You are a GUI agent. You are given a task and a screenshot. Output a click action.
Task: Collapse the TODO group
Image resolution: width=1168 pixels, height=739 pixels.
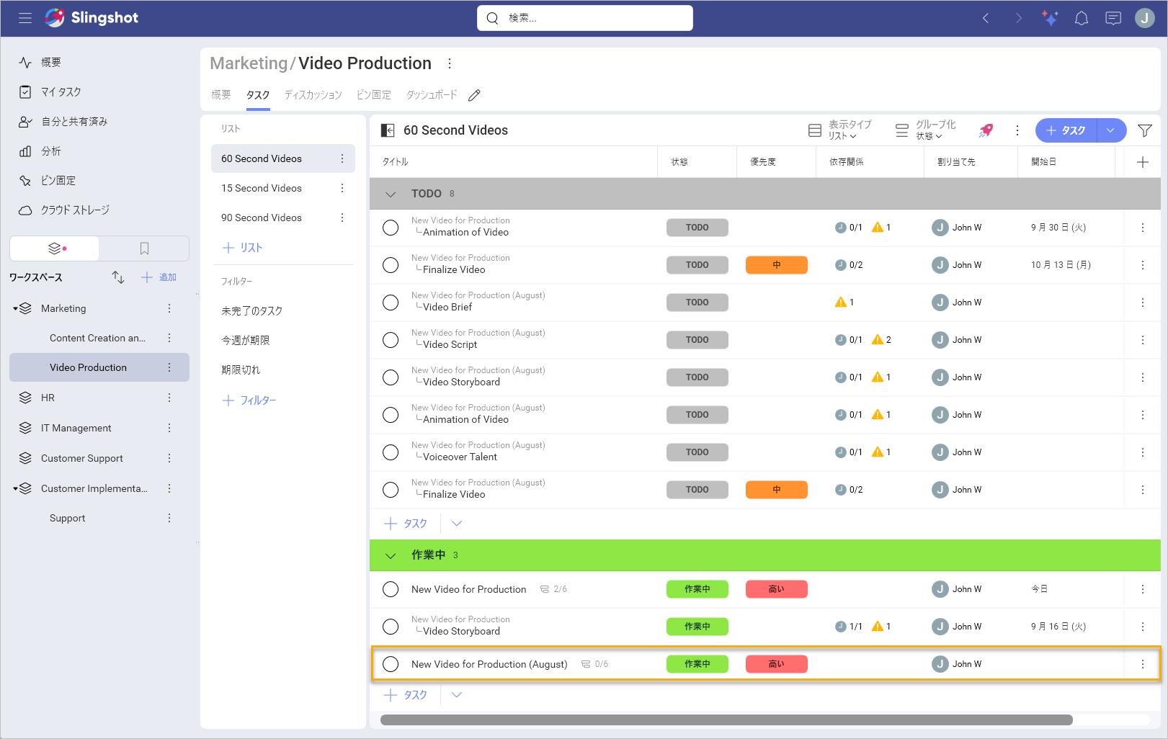pyautogui.click(x=391, y=194)
